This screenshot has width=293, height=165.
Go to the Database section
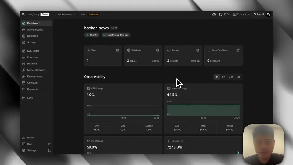[x=36, y=36]
